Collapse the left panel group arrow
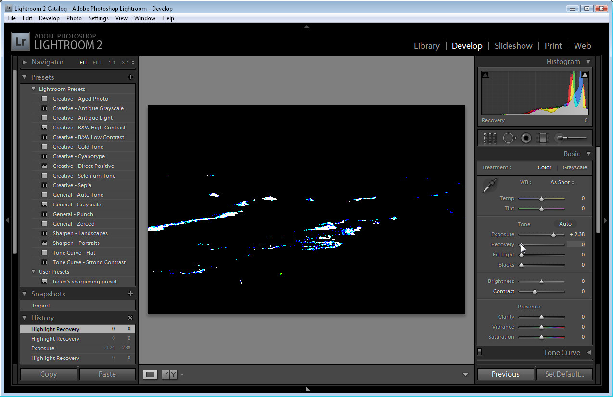The image size is (613, 397). point(7,220)
